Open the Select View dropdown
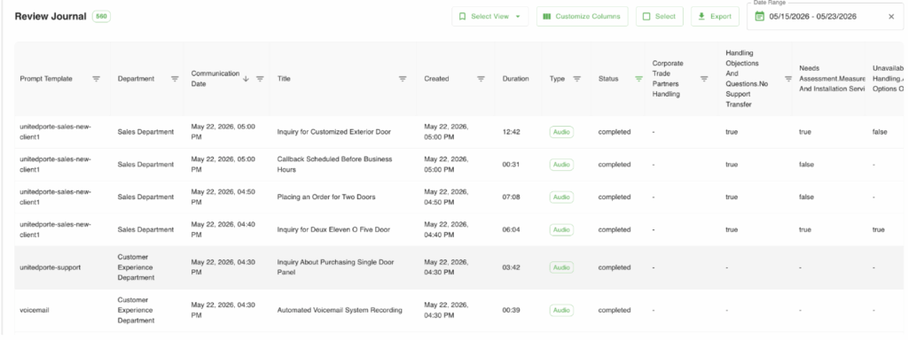The width and height of the screenshot is (908, 340). pos(489,16)
